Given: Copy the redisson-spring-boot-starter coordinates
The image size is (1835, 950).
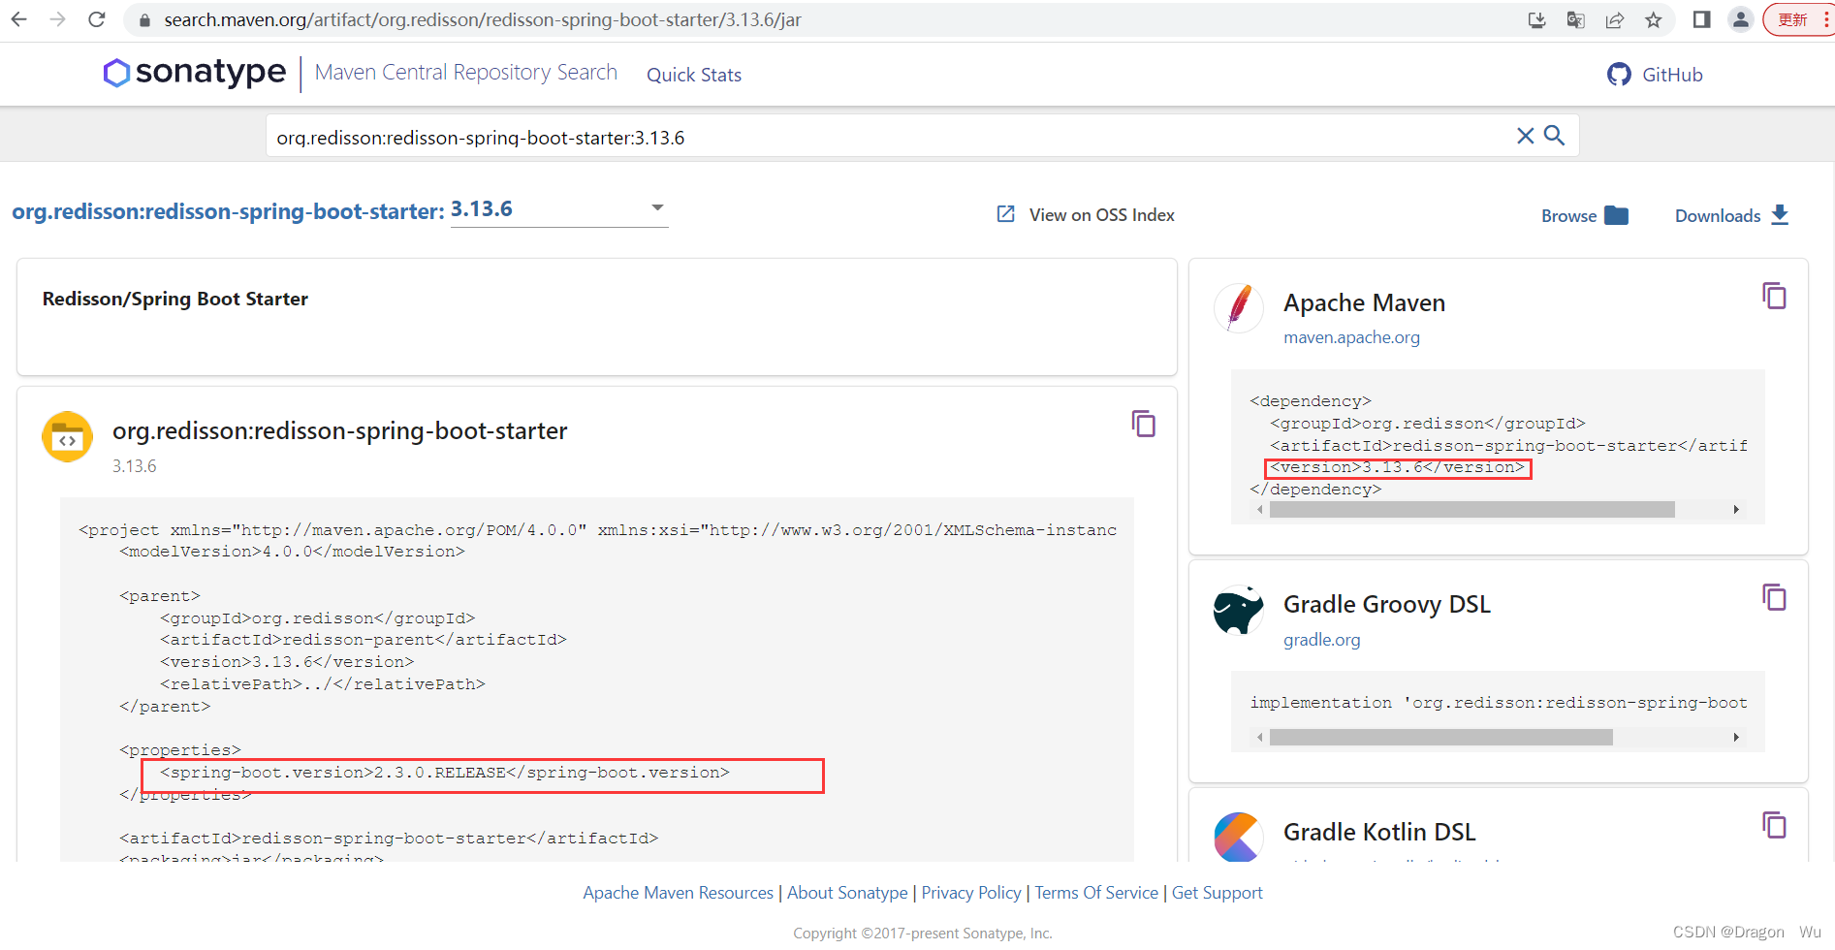Looking at the screenshot, I should point(1144,424).
